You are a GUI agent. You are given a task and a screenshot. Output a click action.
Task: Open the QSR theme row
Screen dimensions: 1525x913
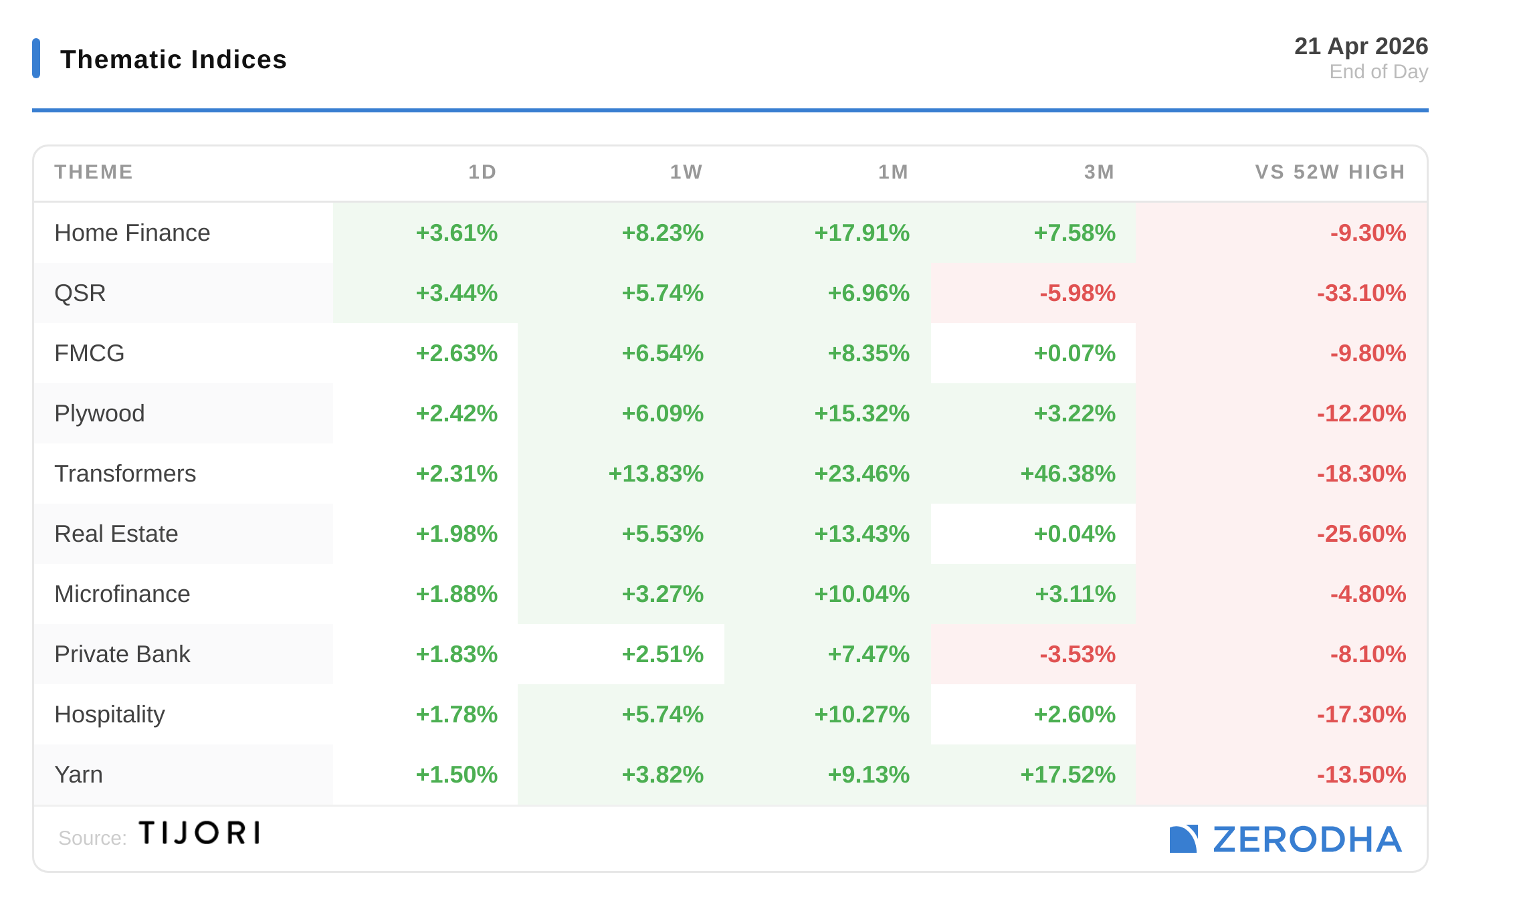[80, 293]
